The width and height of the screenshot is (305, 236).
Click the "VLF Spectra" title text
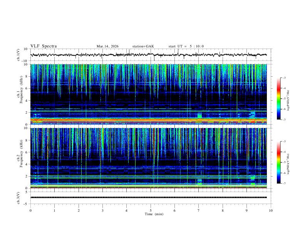(x=44, y=46)
